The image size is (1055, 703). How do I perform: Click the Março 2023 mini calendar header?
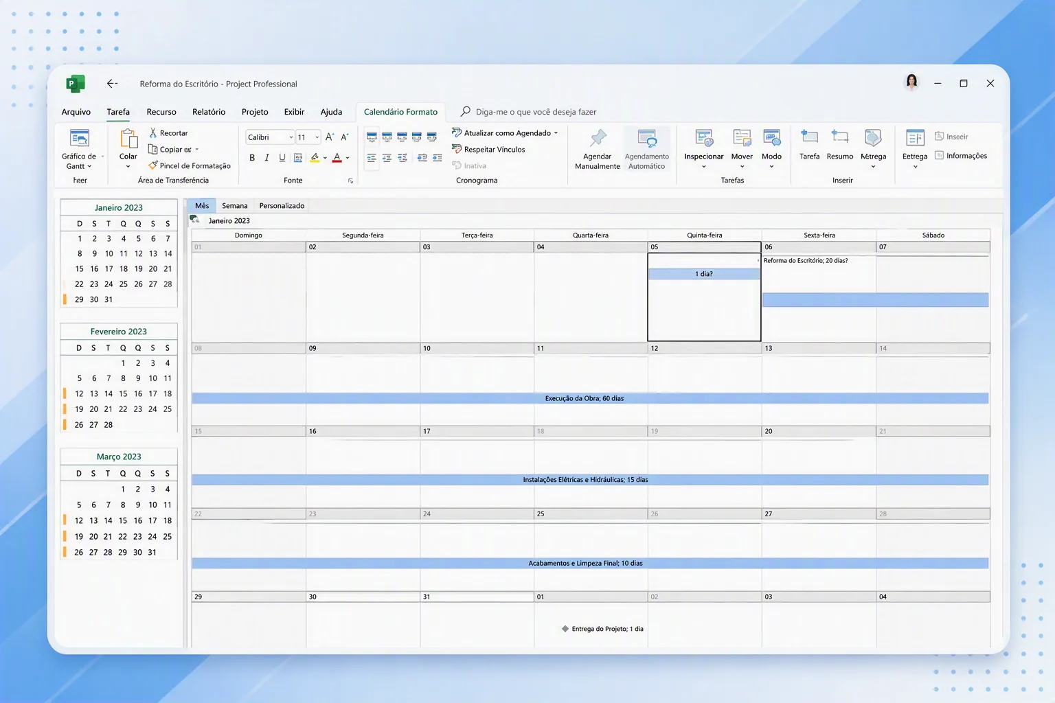(x=119, y=457)
